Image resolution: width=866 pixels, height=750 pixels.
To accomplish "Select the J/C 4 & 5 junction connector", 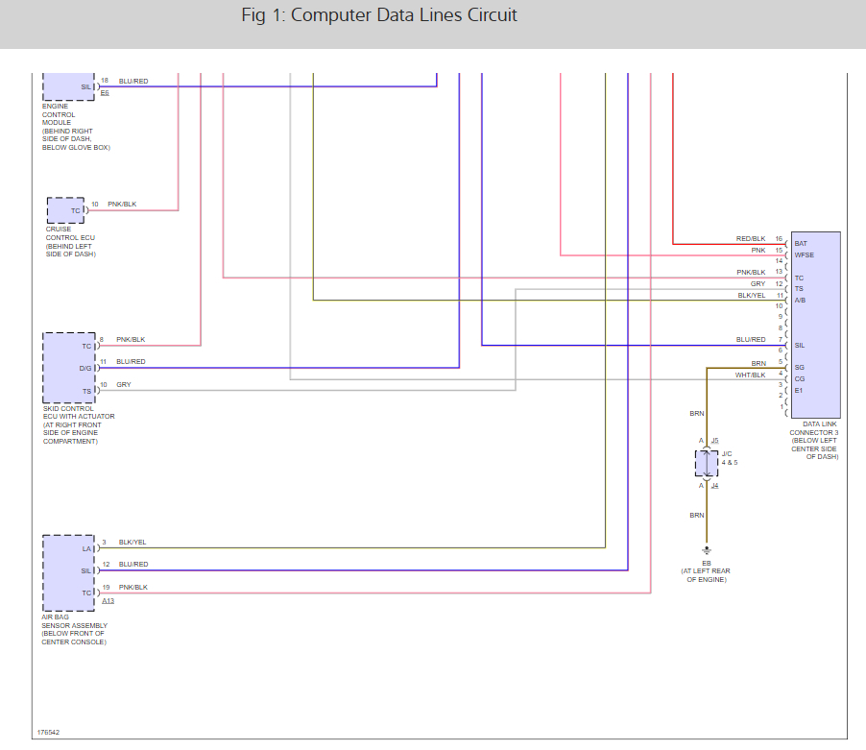I will coord(707,464).
